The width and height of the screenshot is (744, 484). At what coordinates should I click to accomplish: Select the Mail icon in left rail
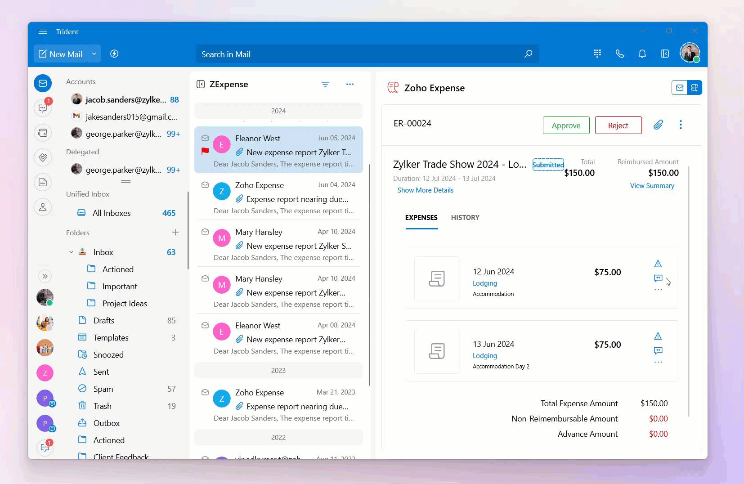click(43, 83)
